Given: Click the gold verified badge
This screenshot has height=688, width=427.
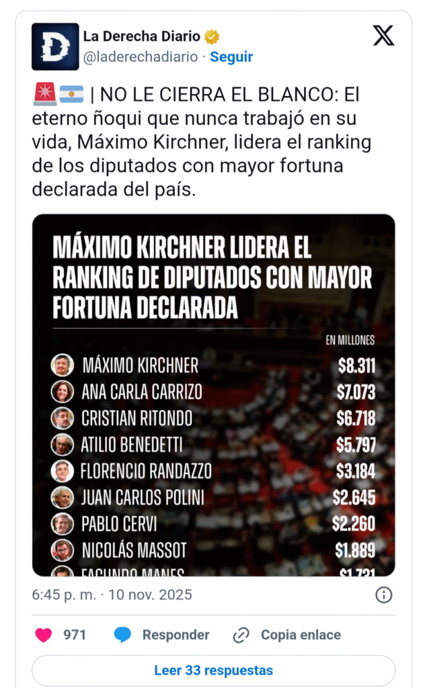Looking at the screenshot, I should pyautogui.click(x=212, y=36).
